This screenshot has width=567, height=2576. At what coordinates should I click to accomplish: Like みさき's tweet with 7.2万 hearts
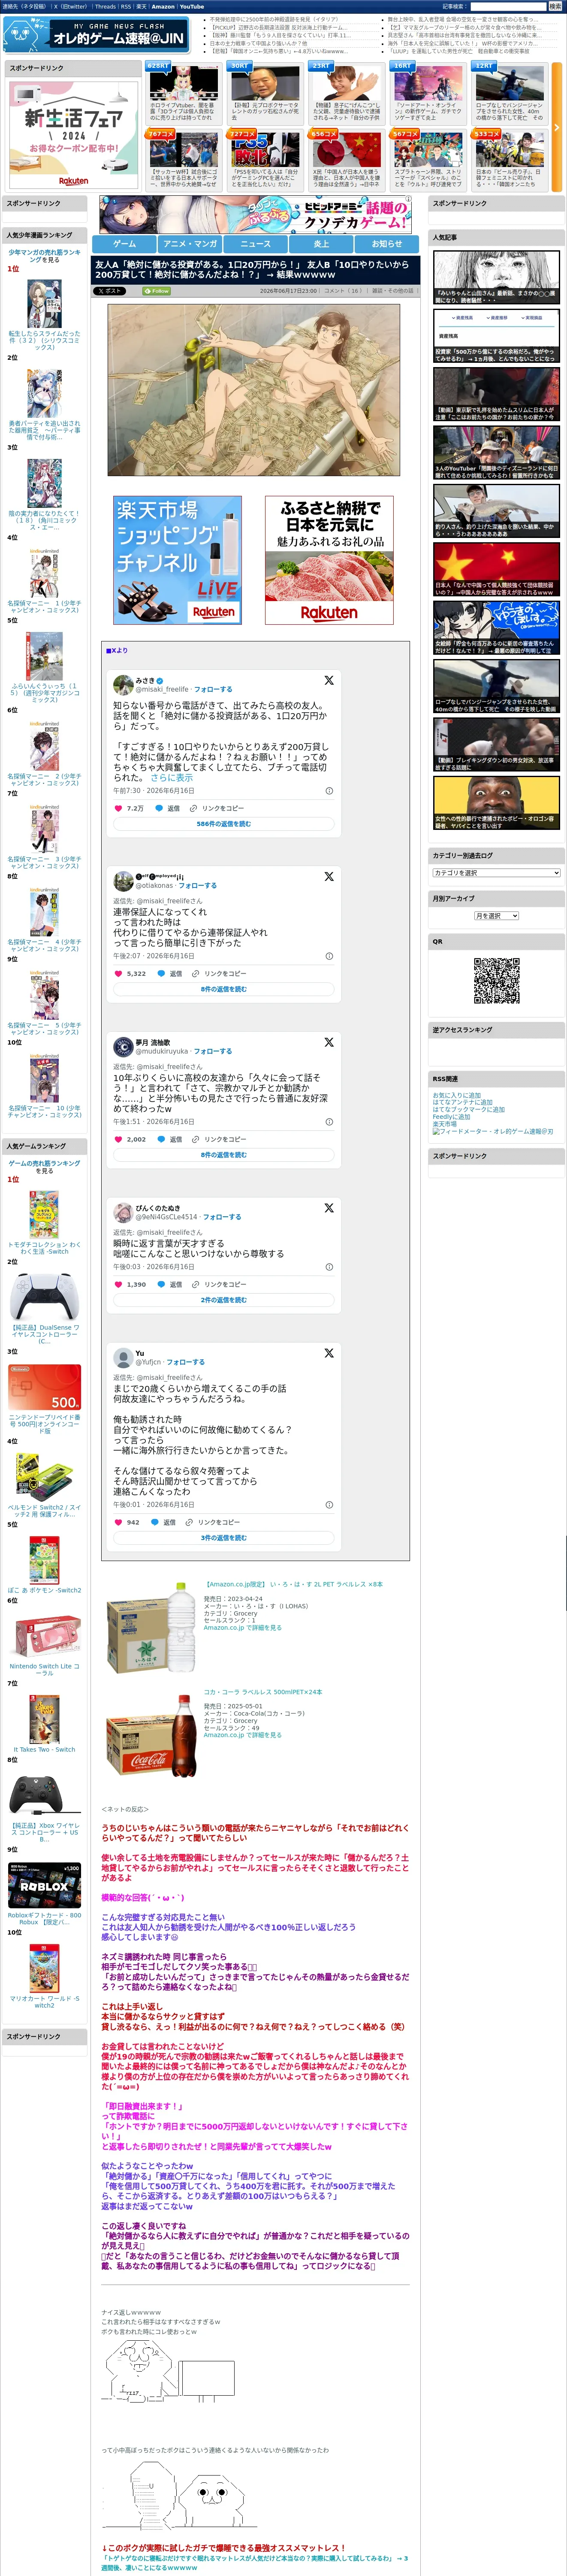tap(118, 808)
